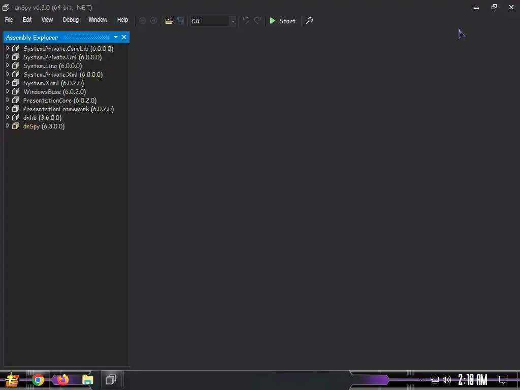
Task: Select System.Private.CoreLib (6.0.0.0) text
Action: [69, 49]
